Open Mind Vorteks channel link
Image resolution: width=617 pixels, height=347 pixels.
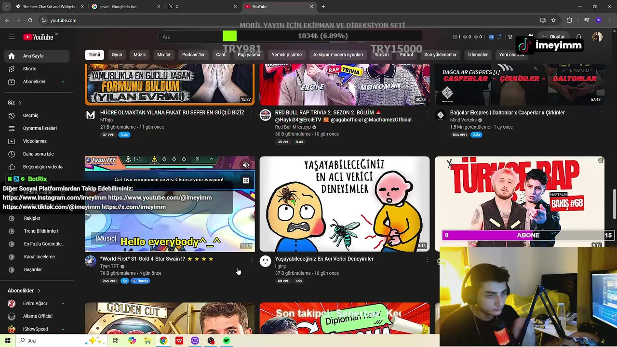pos(463,120)
